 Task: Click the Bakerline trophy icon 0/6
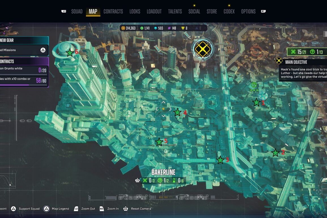[x=174, y=180]
